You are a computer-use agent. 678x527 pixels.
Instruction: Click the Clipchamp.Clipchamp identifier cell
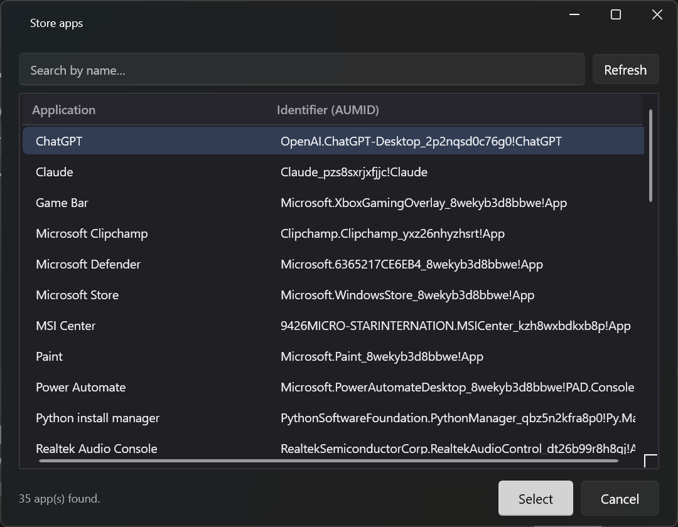coord(392,233)
